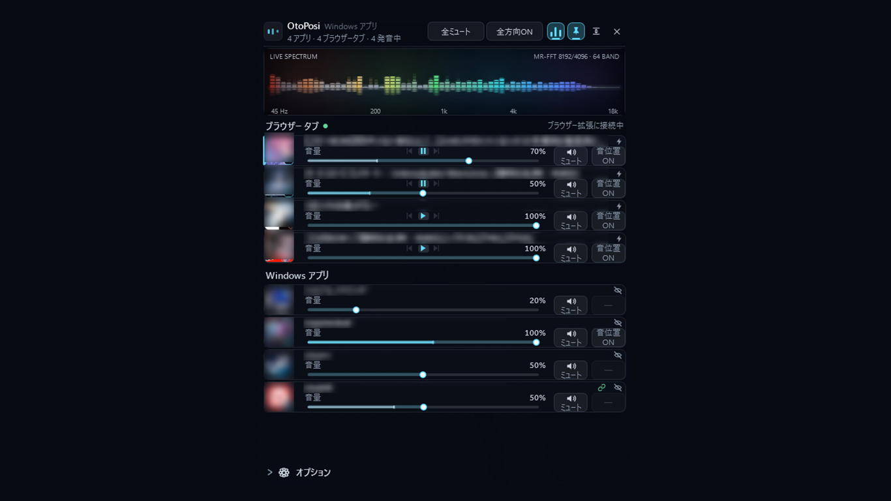Pause playback on the 50% browser tab
This screenshot has height=501, width=891.
click(x=423, y=184)
